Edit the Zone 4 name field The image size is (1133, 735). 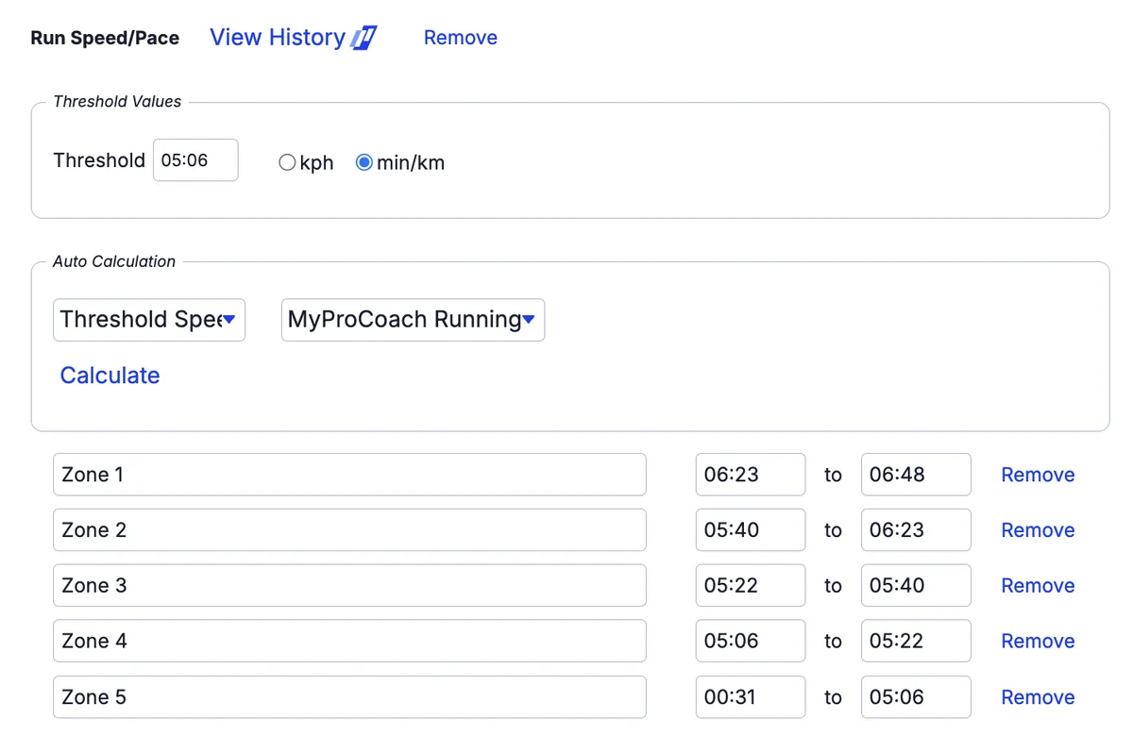[349, 642]
